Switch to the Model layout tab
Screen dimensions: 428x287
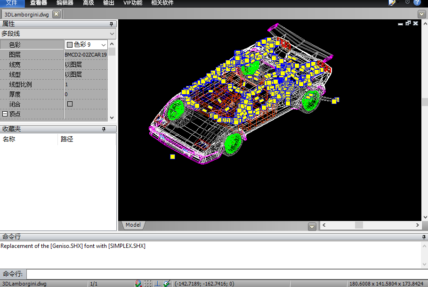tap(133, 225)
